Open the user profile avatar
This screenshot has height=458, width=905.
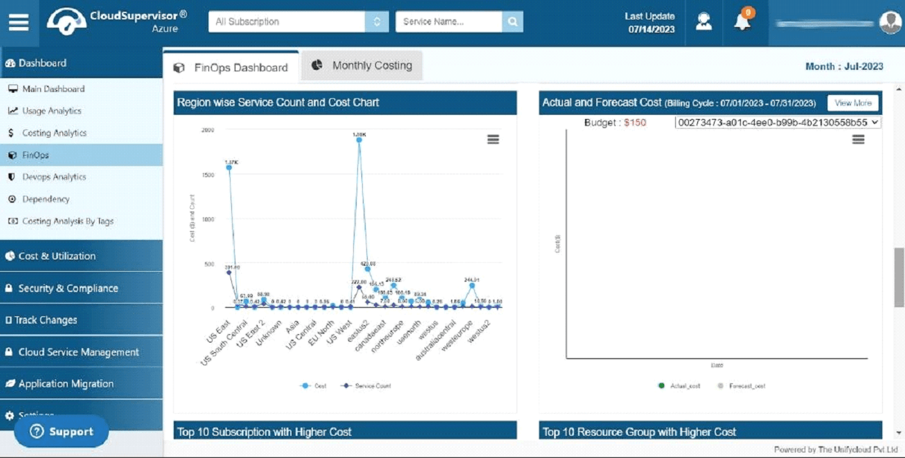coord(890,22)
